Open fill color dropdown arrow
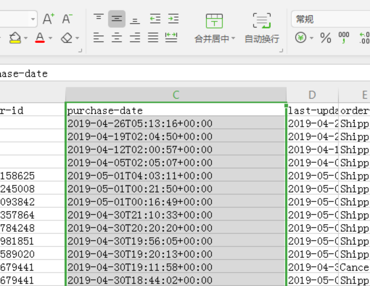 tap(26, 38)
